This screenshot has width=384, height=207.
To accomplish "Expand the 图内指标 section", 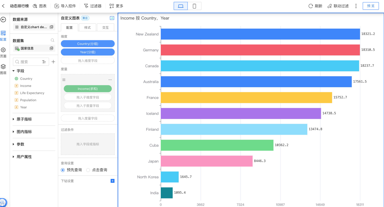I will pyautogui.click(x=14, y=132).
